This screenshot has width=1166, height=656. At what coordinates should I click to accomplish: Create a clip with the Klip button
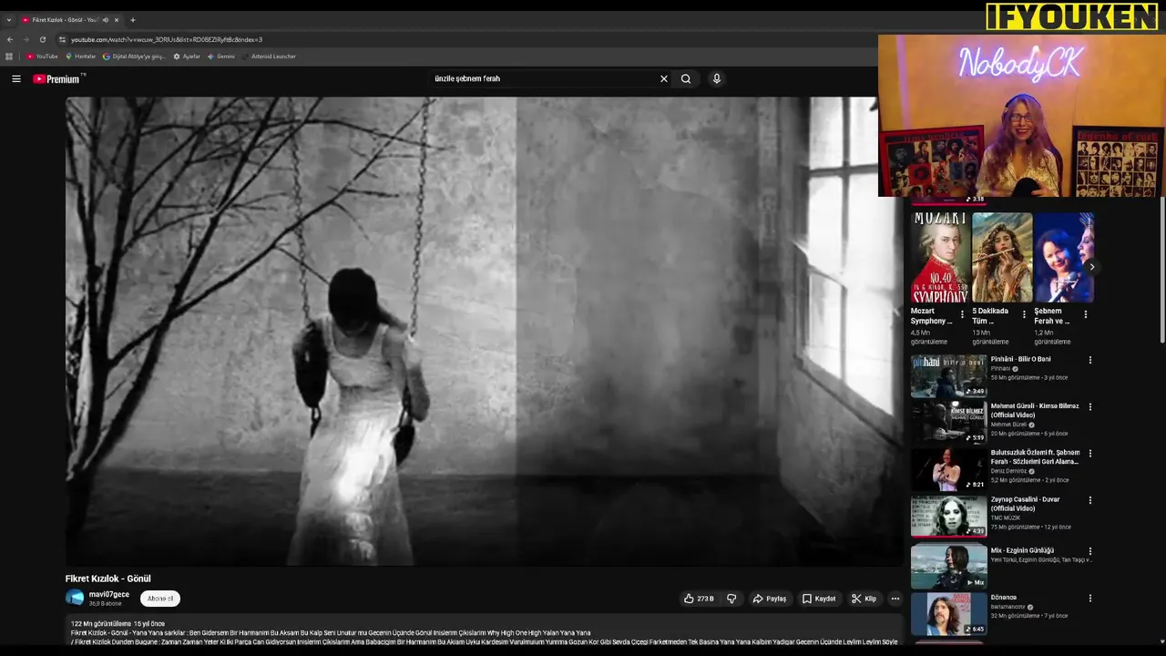coord(864,599)
